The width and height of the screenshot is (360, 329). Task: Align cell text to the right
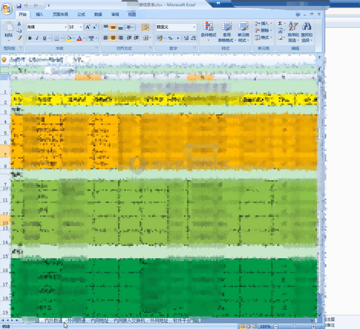pos(120,38)
